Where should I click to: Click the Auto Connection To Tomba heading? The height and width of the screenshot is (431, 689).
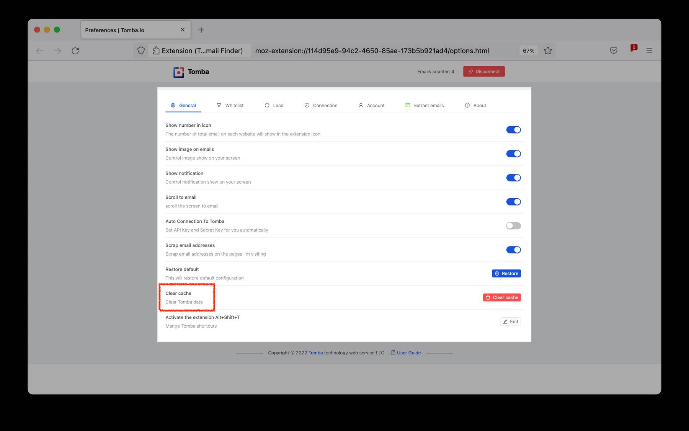[195, 221]
